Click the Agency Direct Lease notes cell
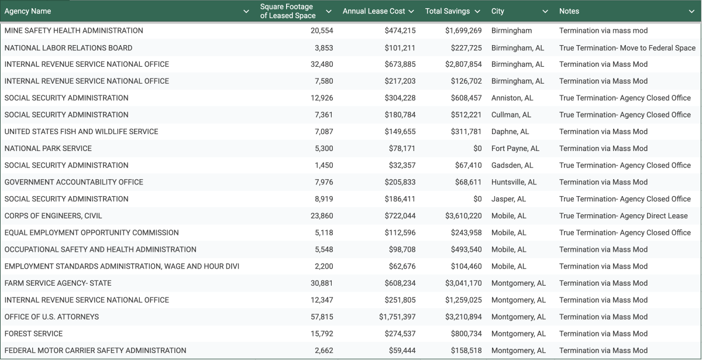This screenshot has width=702, height=360. coord(623,215)
